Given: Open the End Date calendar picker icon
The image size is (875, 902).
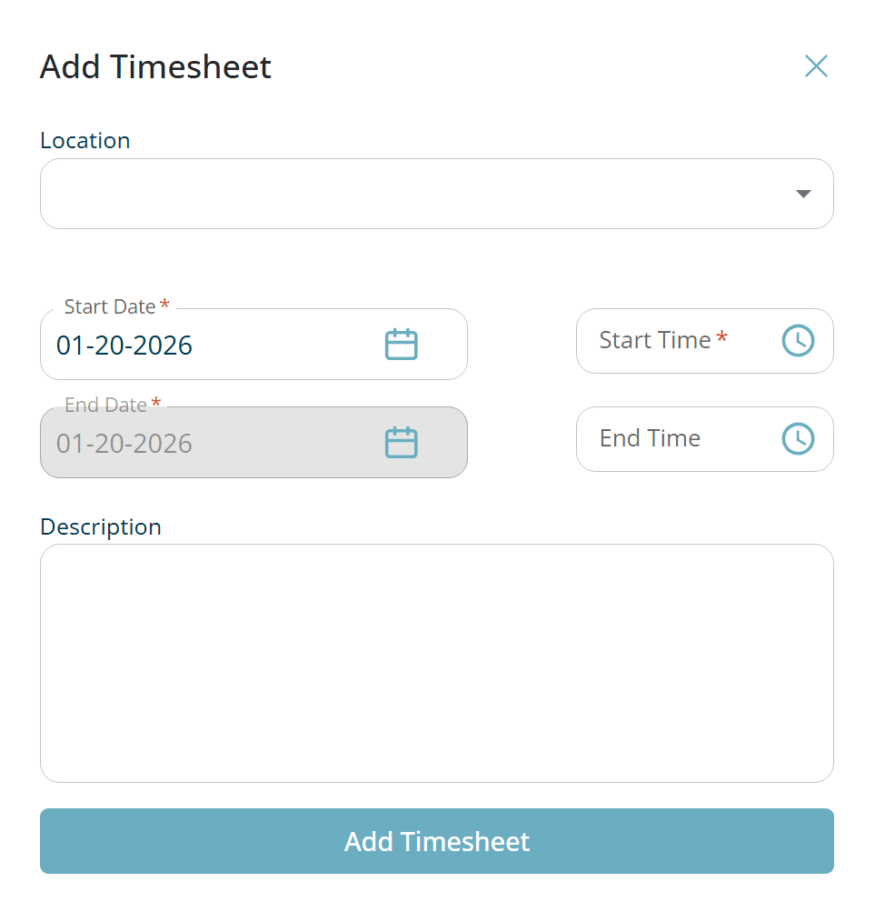Looking at the screenshot, I should coord(403,442).
